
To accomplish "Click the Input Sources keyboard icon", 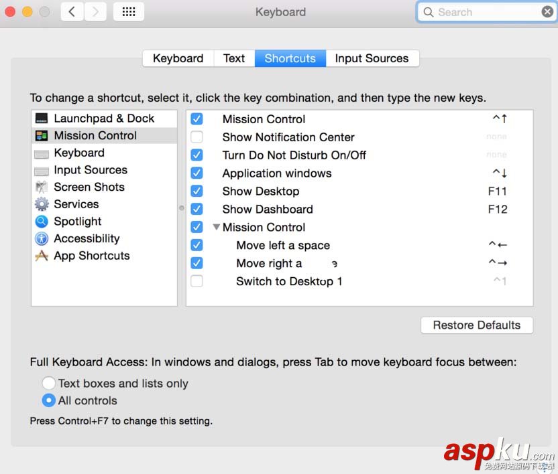I will click(x=42, y=170).
